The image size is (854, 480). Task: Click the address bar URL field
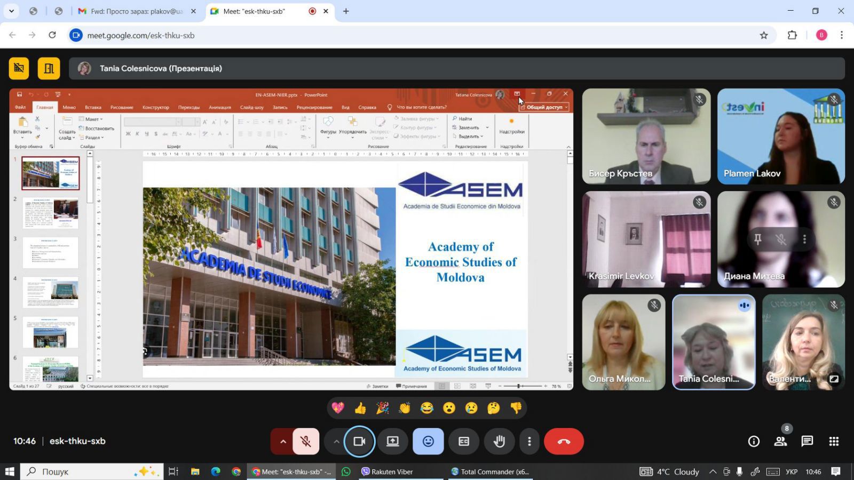(x=416, y=35)
